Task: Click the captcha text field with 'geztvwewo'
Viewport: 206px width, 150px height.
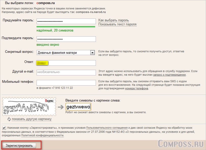Action: click(78, 107)
